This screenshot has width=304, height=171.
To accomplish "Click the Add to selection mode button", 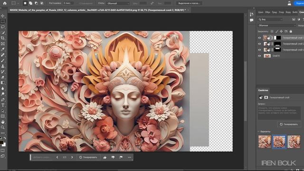I will pyautogui.click(x=30, y=3).
